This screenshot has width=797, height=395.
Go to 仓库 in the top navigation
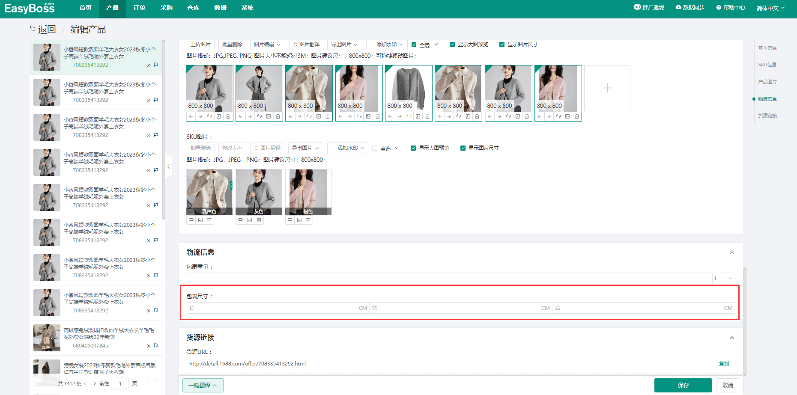click(x=193, y=8)
